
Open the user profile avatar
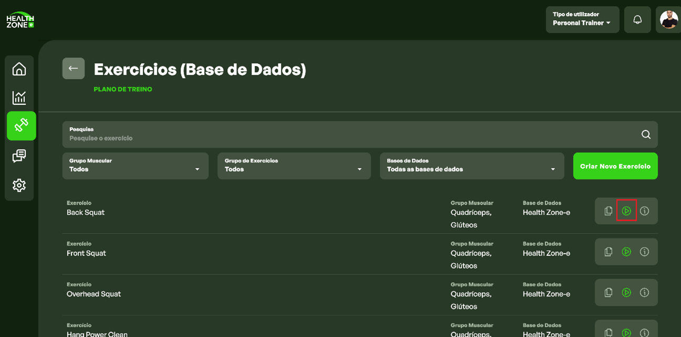click(x=668, y=20)
